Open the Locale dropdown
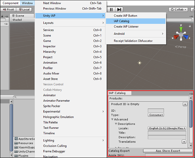Screen dimensions: 195x158 (167, 128)
